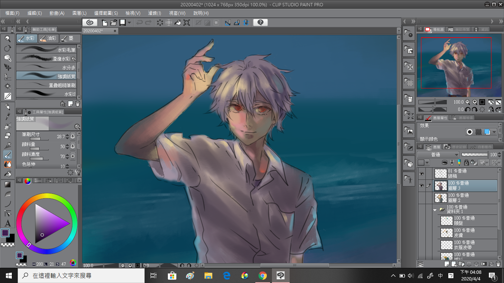Open the 濾鏡 menu
The height and width of the screenshot is (283, 504).
point(155,13)
